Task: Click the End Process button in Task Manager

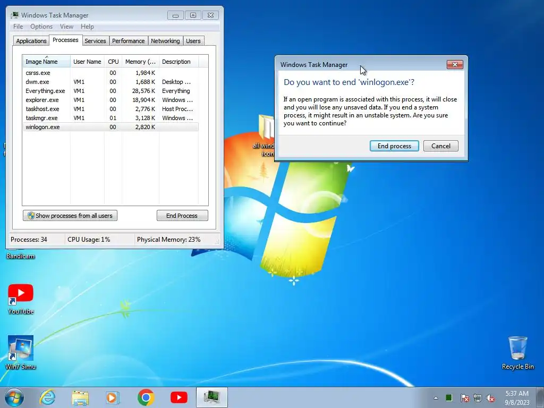Action: click(182, 216)
